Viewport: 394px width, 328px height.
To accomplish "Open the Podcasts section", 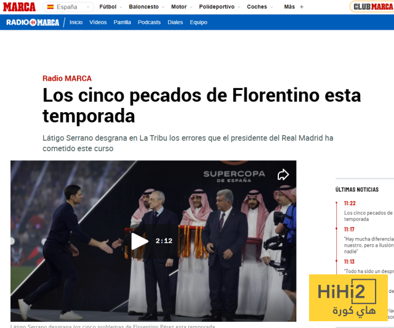I will click(149, 22).
